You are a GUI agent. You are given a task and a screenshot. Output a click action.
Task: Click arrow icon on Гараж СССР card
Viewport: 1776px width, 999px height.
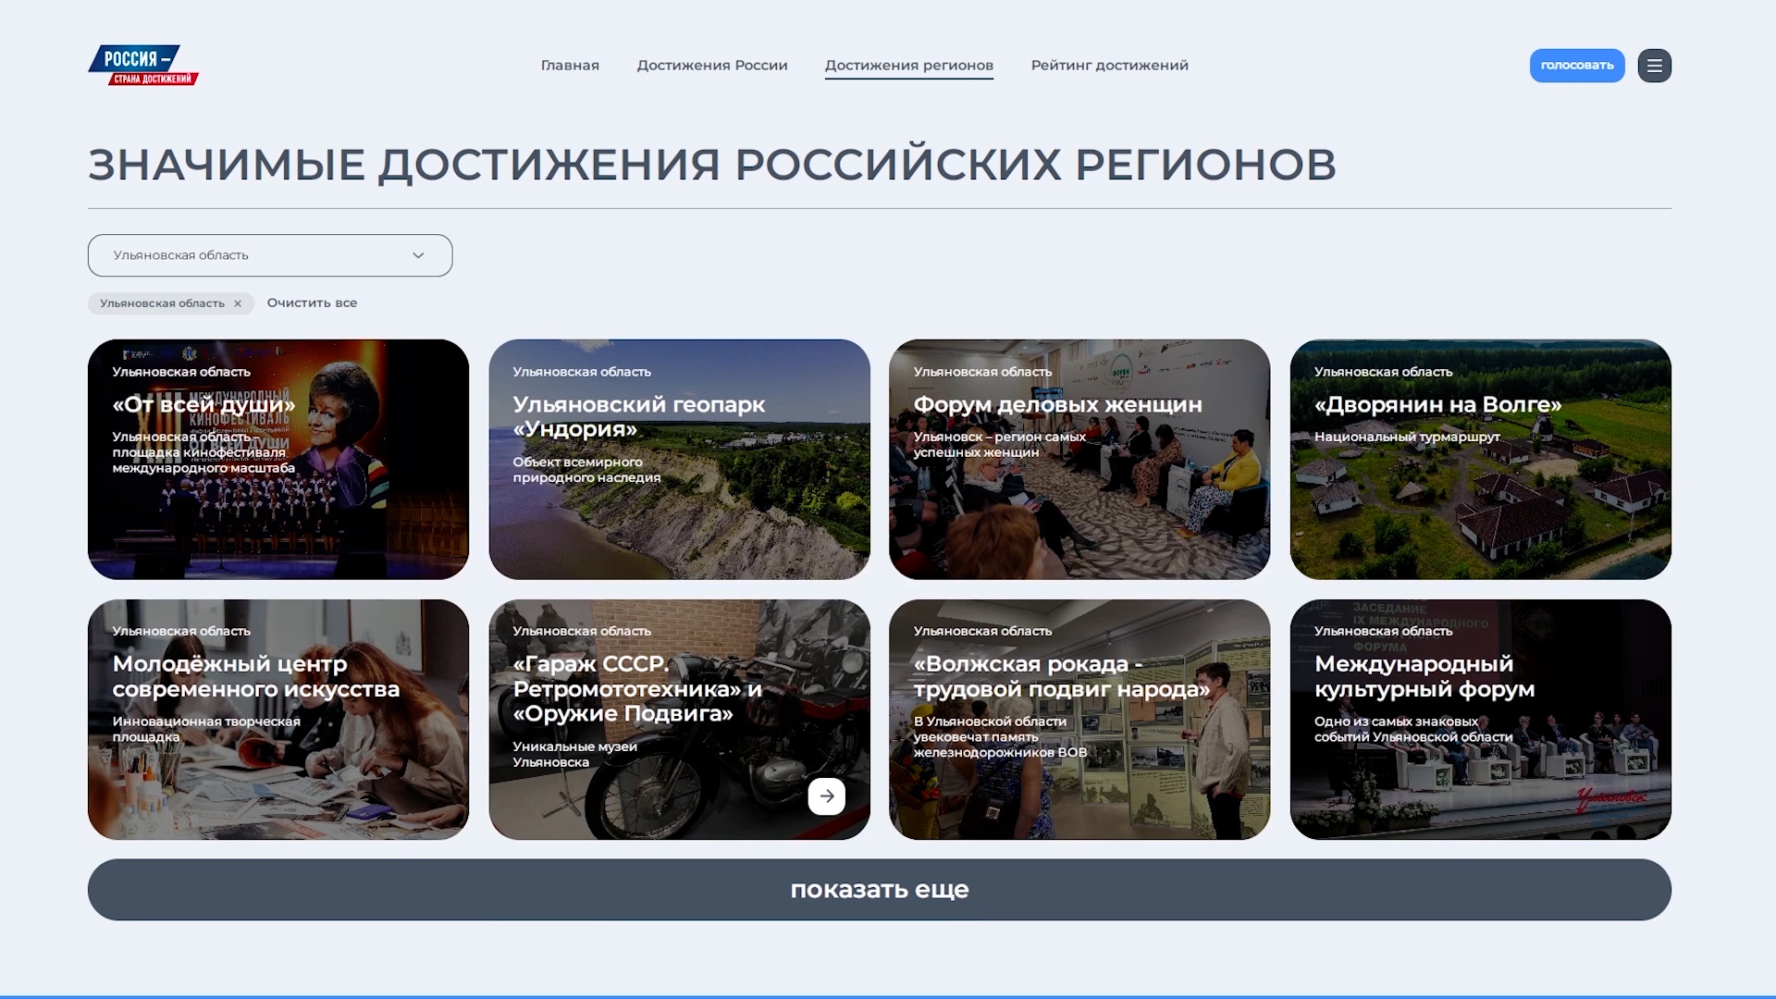tap(826, 795)
